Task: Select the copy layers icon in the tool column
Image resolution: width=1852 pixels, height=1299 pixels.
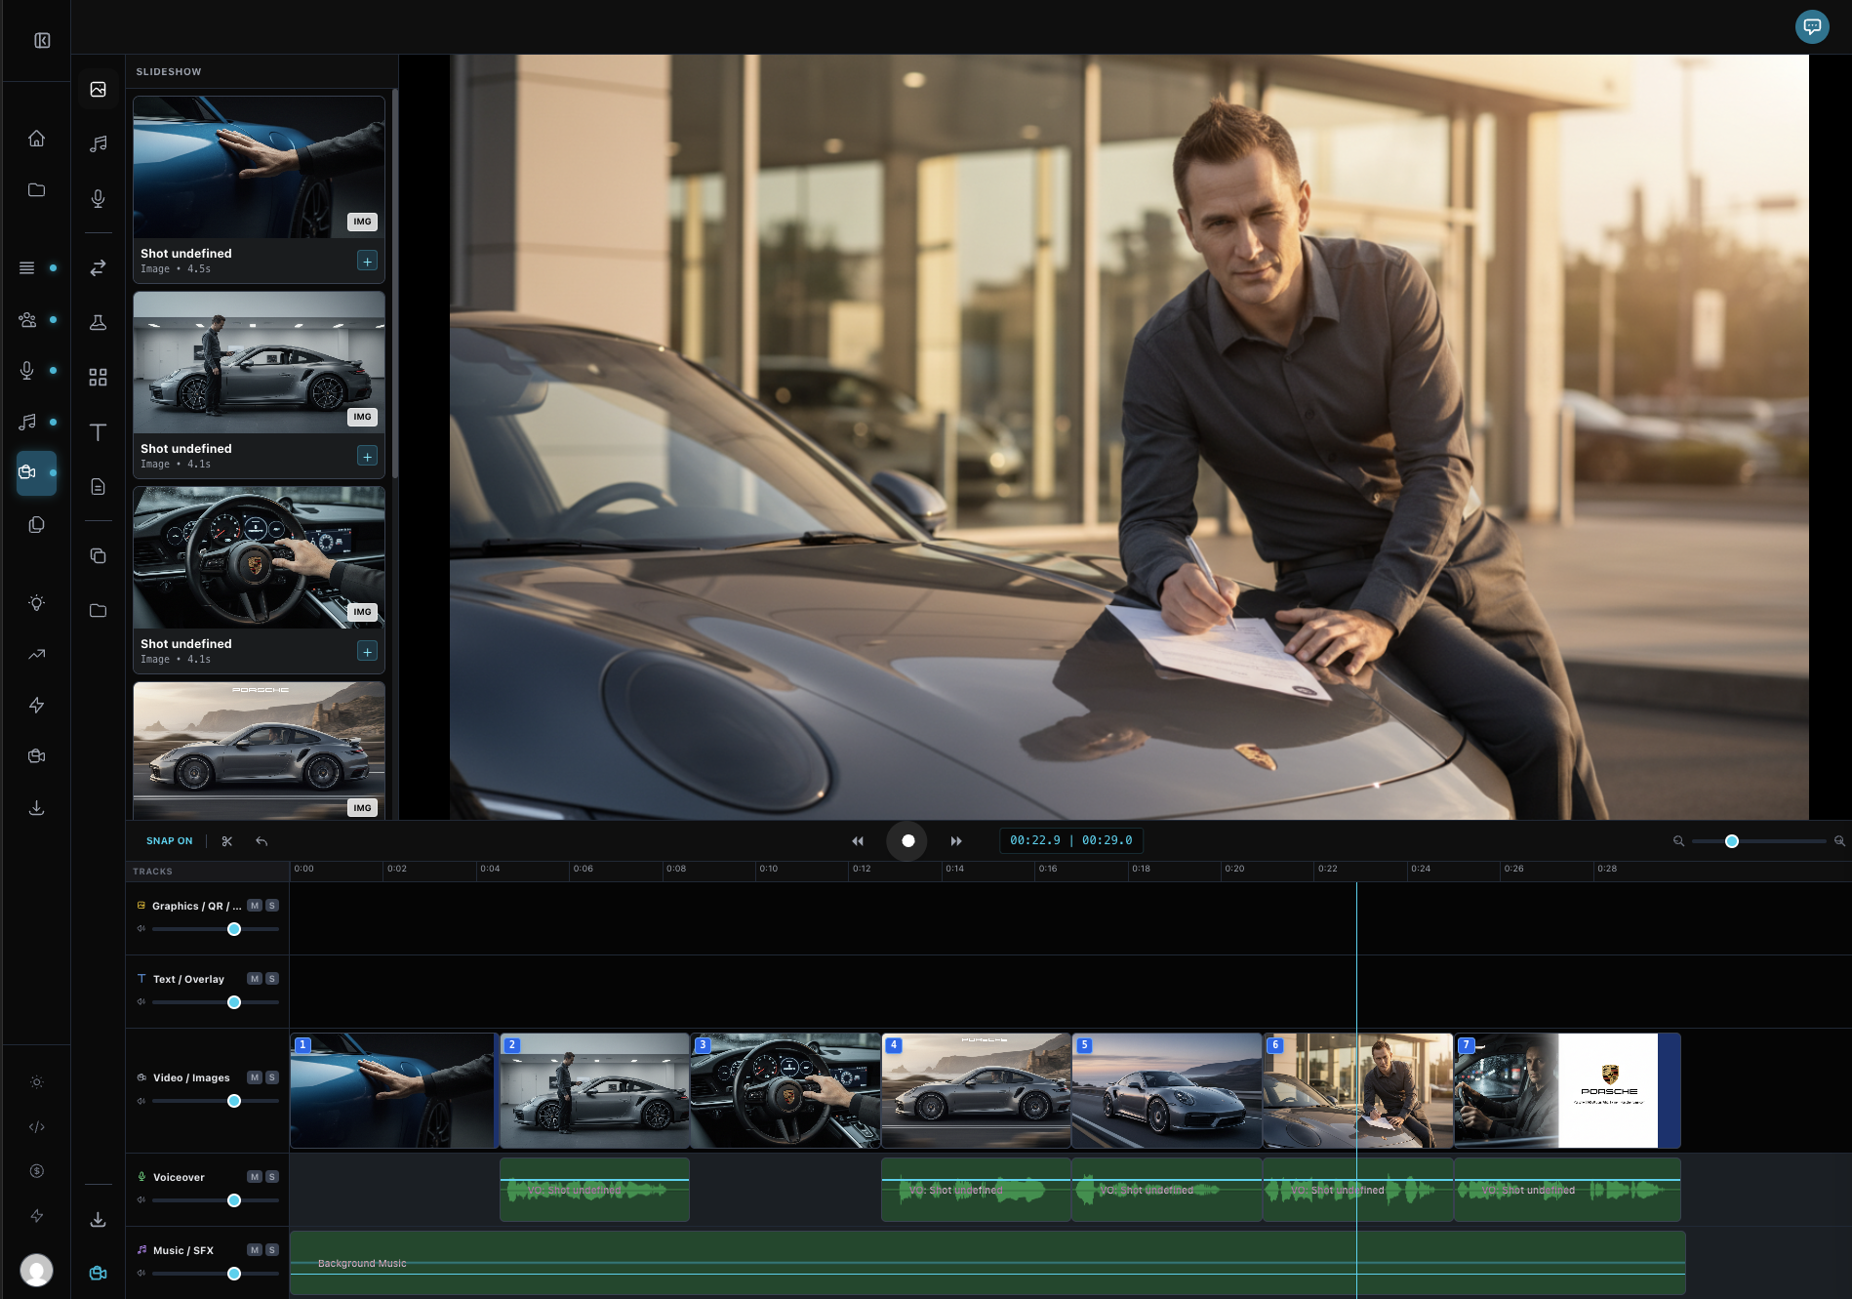Action: click(99, 555)
